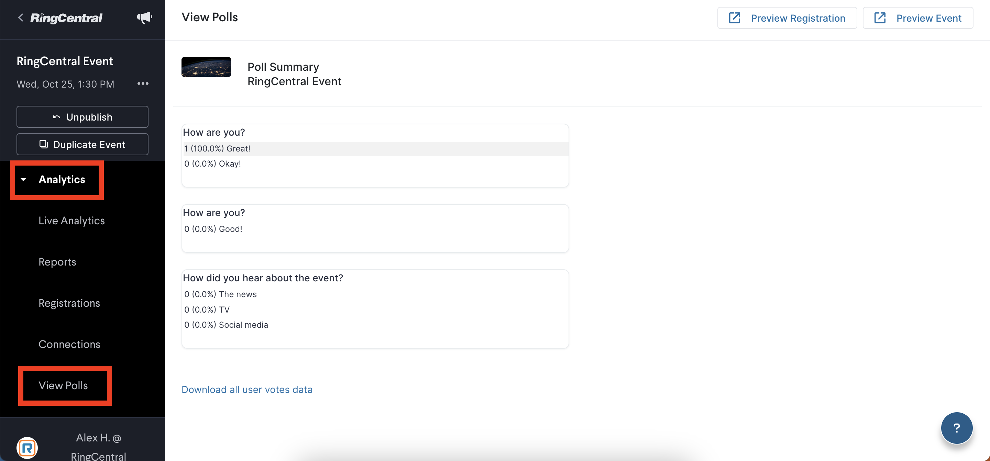
Task: Open the help question-mark button
Action: 957,428
